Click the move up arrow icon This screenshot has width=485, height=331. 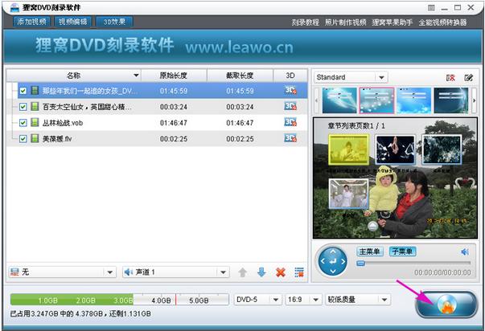pyautogui.click(x=243, y=272)
